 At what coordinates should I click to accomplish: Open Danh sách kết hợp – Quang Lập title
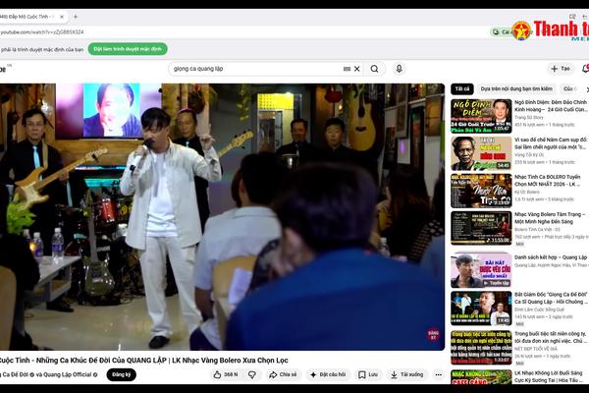point(551,257)
